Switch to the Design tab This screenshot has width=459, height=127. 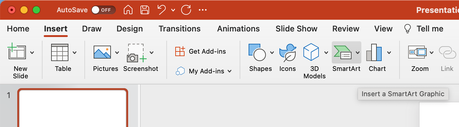pos(129,29)
